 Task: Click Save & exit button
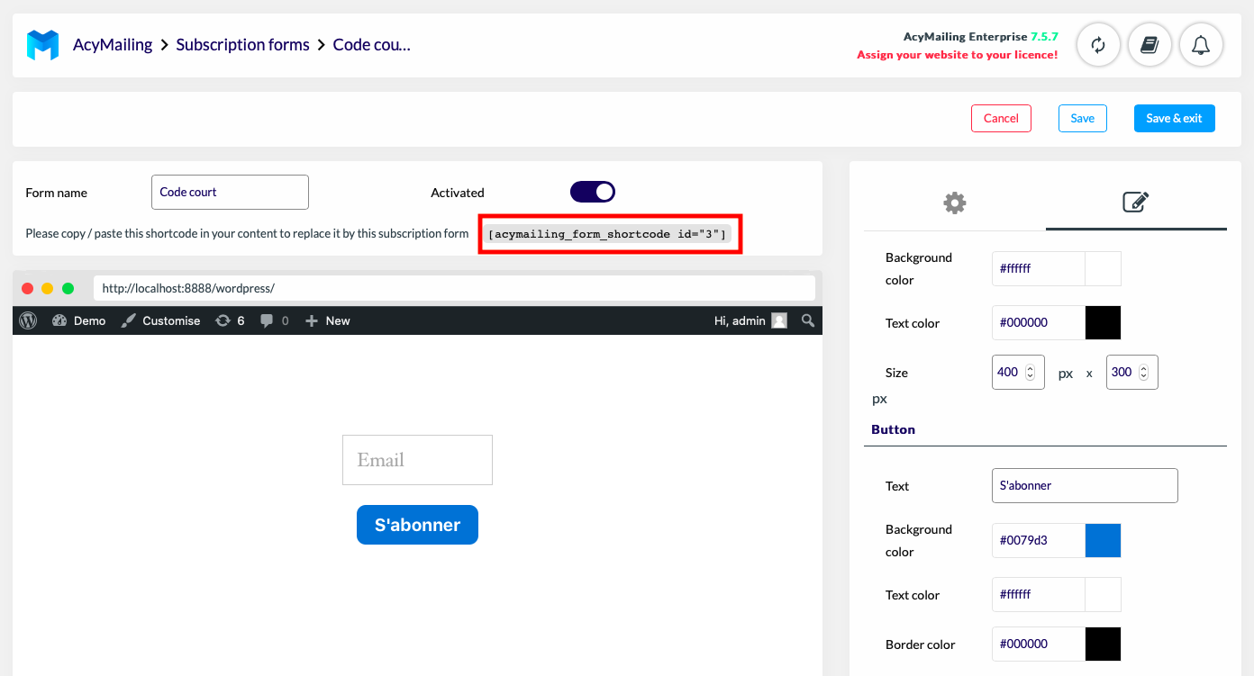(1174, 118)
